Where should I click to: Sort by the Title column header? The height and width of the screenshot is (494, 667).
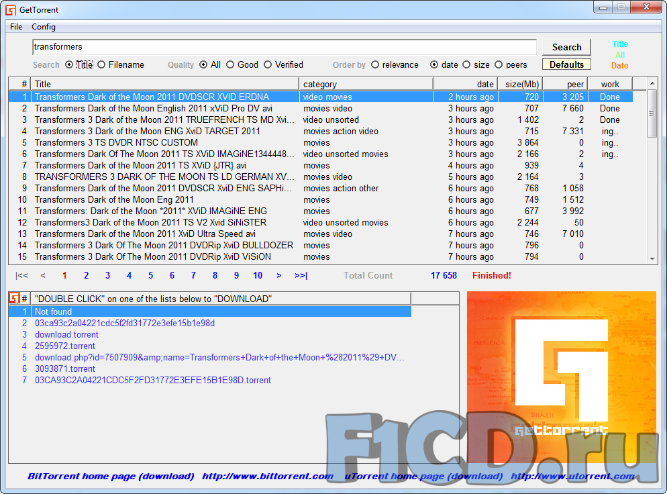click(165, 85)
